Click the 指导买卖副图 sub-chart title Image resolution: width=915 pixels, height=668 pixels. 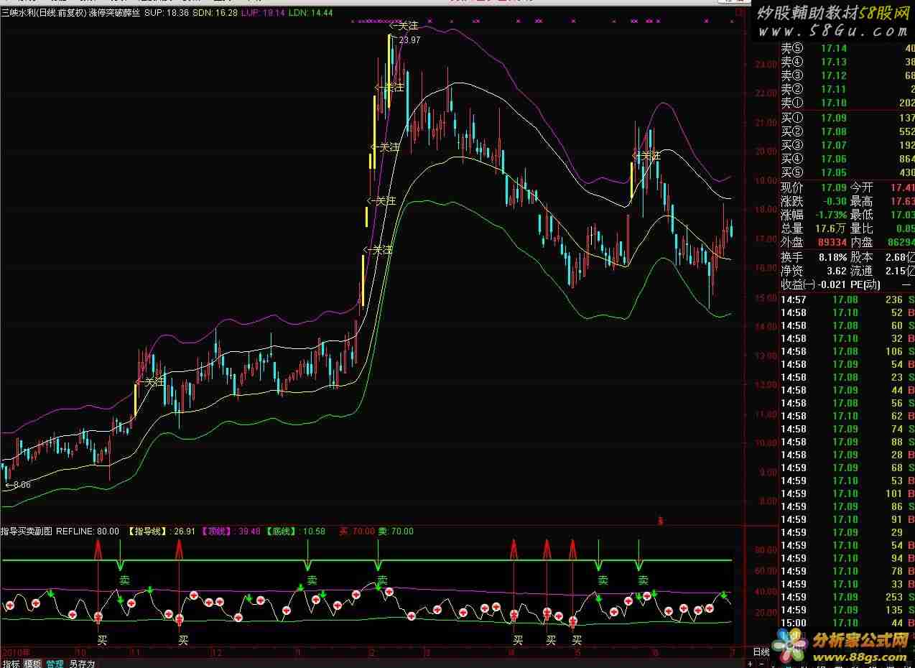[x=27, y=532]
